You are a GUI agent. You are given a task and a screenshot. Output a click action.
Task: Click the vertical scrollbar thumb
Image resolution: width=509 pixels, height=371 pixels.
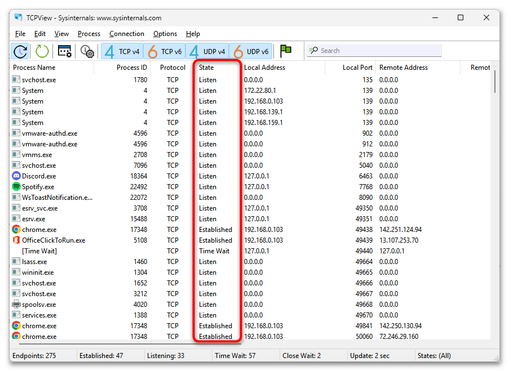click(x=495, y=82)
